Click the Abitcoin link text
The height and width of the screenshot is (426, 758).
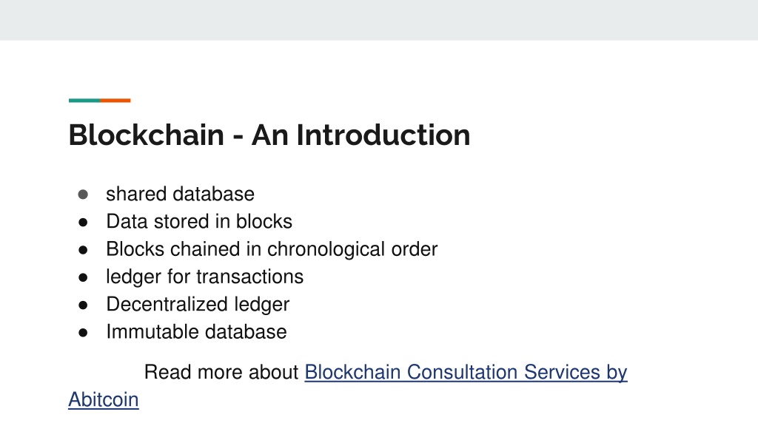click(104, 400)
